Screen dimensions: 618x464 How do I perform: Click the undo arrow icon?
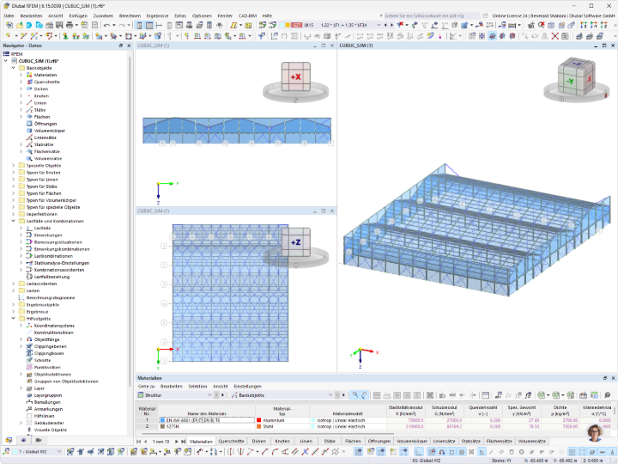106,25
